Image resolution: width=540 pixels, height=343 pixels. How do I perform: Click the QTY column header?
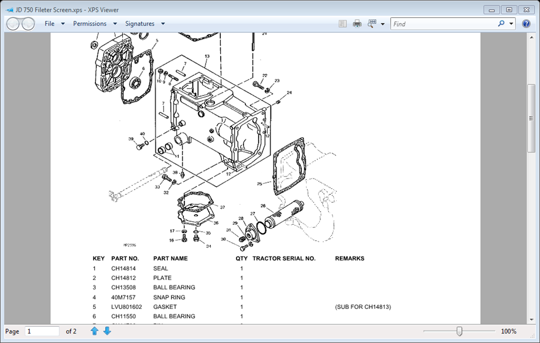pyautogui.click(x=241, y=258)
